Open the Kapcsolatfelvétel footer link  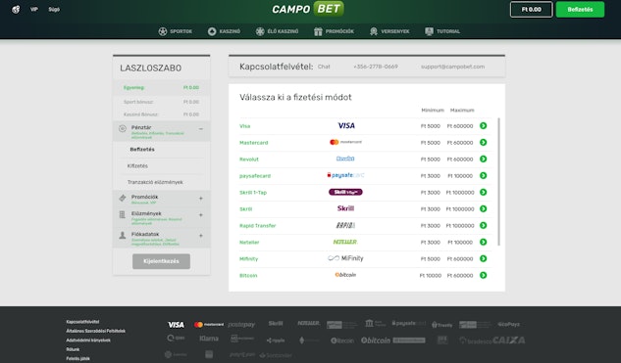tap(82, 322)
